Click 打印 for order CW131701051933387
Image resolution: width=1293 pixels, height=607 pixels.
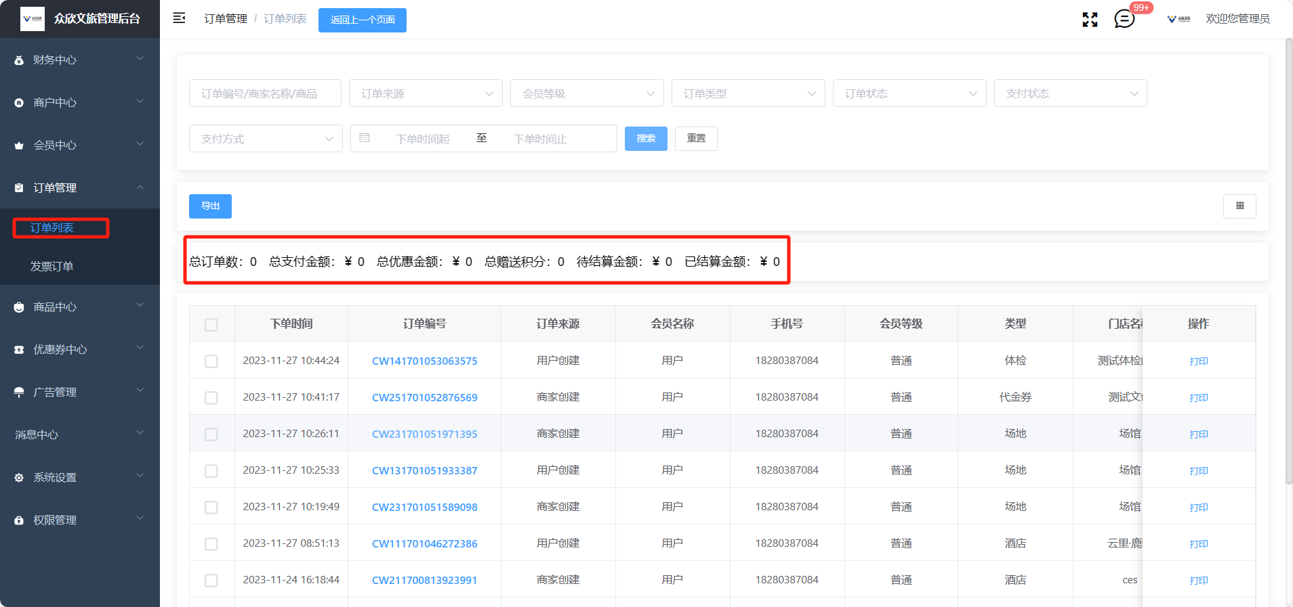(x=1198, y=471)
